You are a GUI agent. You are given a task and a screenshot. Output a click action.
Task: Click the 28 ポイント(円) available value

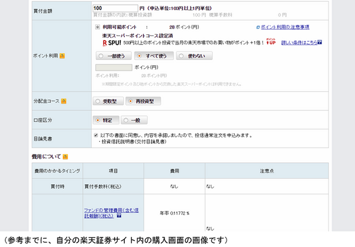coord(184,27)
